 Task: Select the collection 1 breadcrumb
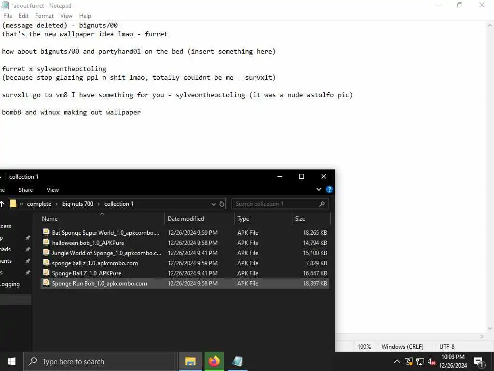119,204
